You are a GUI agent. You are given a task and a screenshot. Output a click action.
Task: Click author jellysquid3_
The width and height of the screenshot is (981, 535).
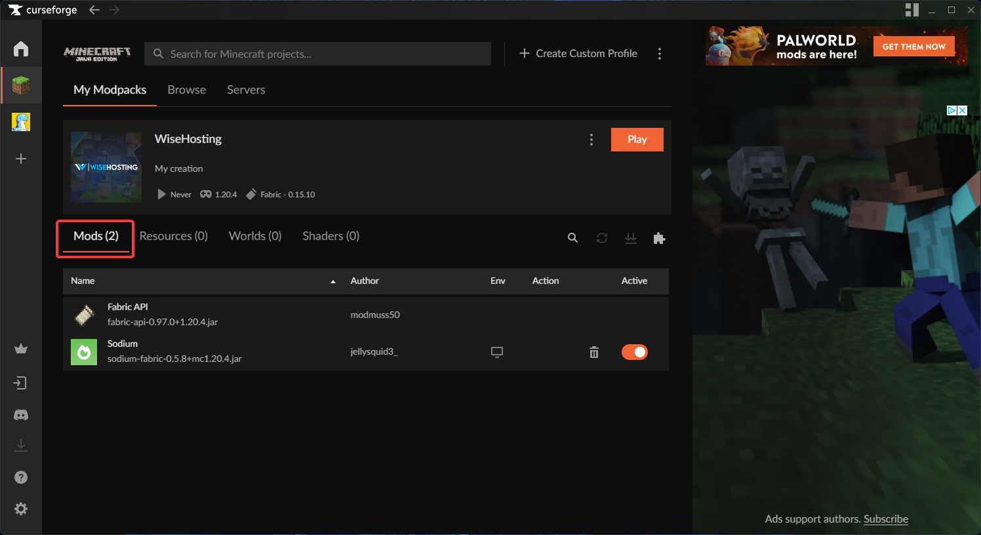[374, 351]
